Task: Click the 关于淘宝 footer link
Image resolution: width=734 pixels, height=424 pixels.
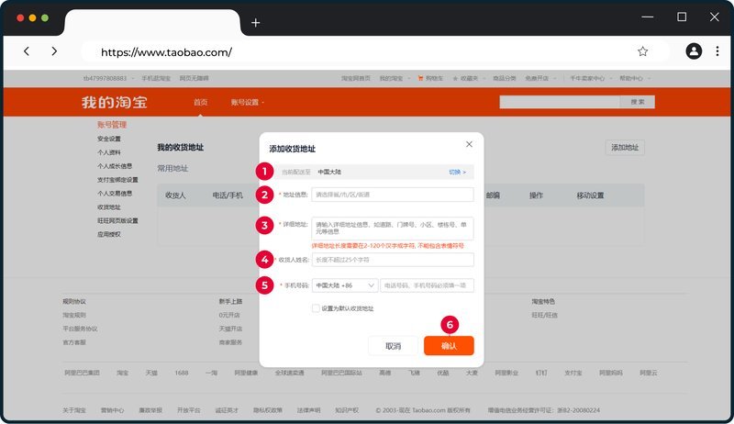Action: (x=74, y=410)
